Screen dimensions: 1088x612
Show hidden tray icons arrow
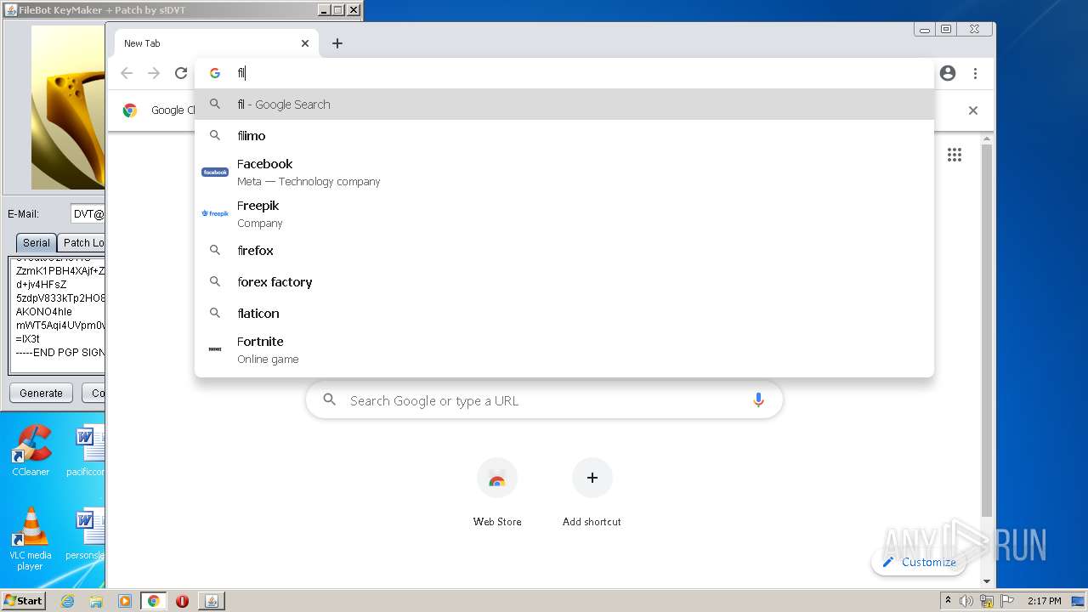pyautogui.click(x=948, y=601)
